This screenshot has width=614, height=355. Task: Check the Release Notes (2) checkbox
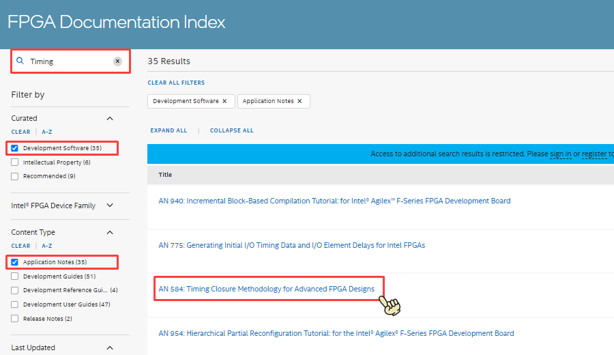coord(15,319)
